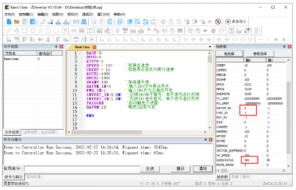Download program to ROM icon
The height and width of the screenshot is (190, 296).
(66, 22)
